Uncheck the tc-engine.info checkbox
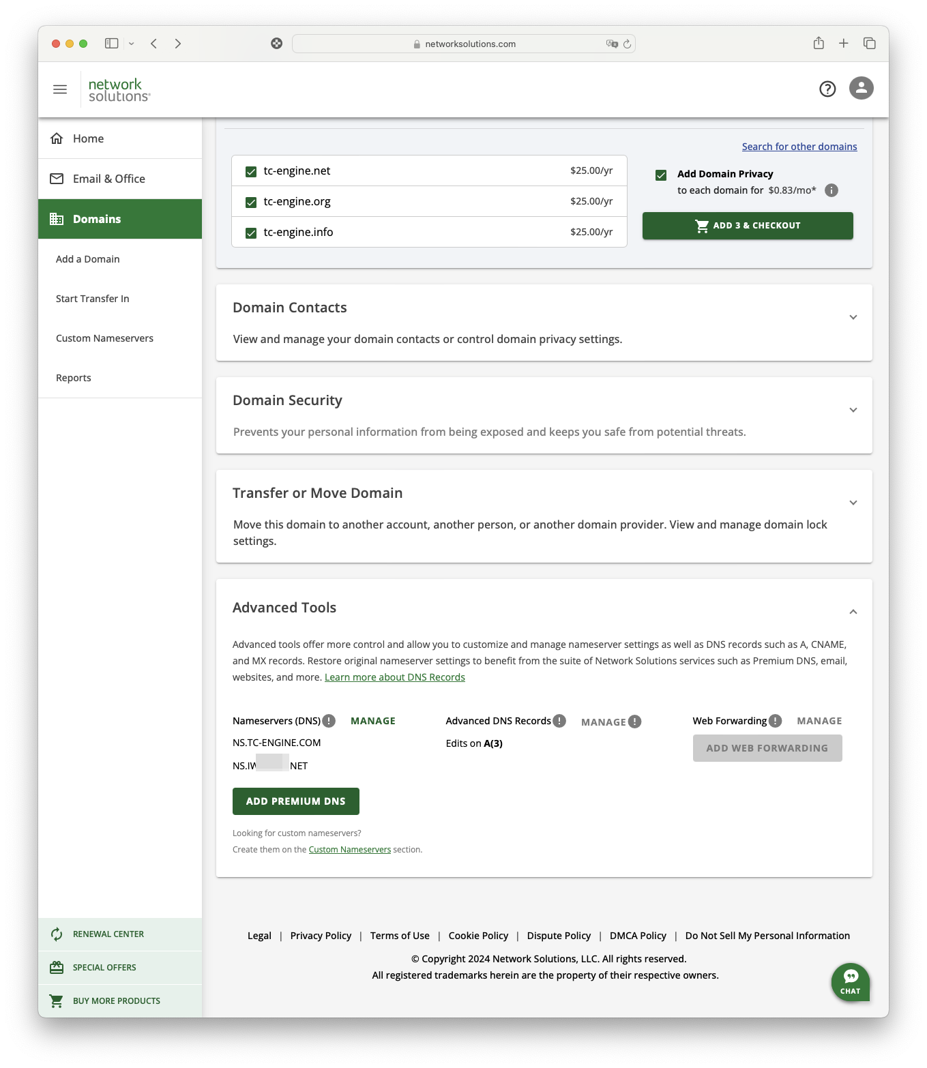The image size is (927, 1068). click(251, 233)
